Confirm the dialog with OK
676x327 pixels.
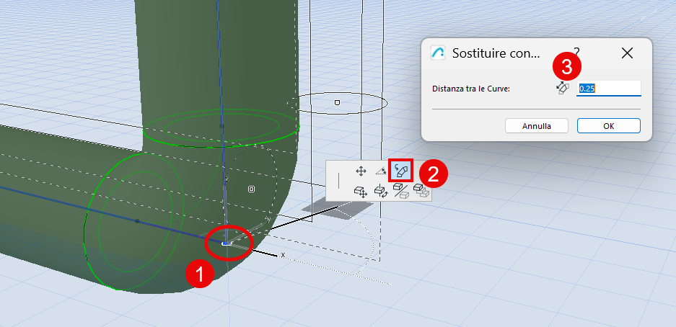pos(609,126)
